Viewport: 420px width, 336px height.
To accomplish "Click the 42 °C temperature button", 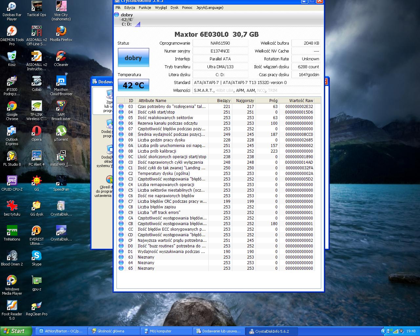I will pos(133,85).
